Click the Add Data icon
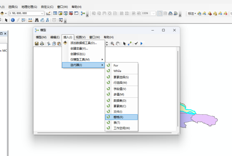This screenshot has height=156, width=232. 2,13
